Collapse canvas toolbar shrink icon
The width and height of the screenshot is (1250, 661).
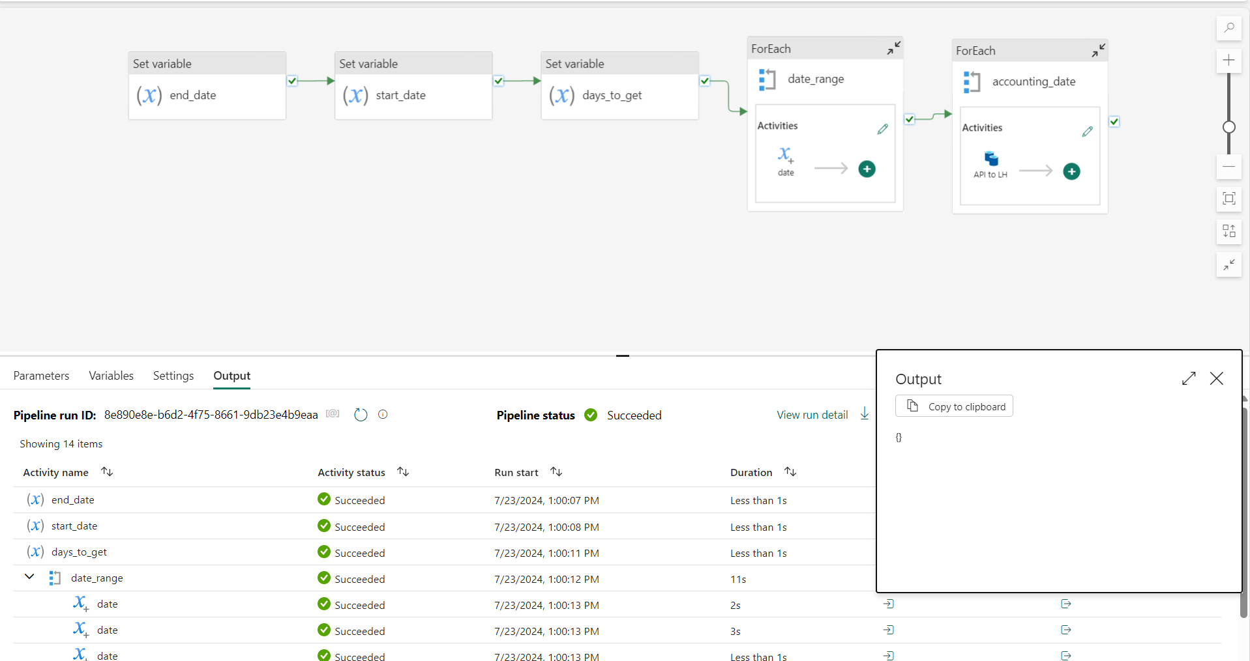pyautogui.click(x=1228, y=264)
